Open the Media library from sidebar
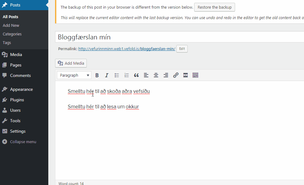Screen dimensions: 304x185 16,54
